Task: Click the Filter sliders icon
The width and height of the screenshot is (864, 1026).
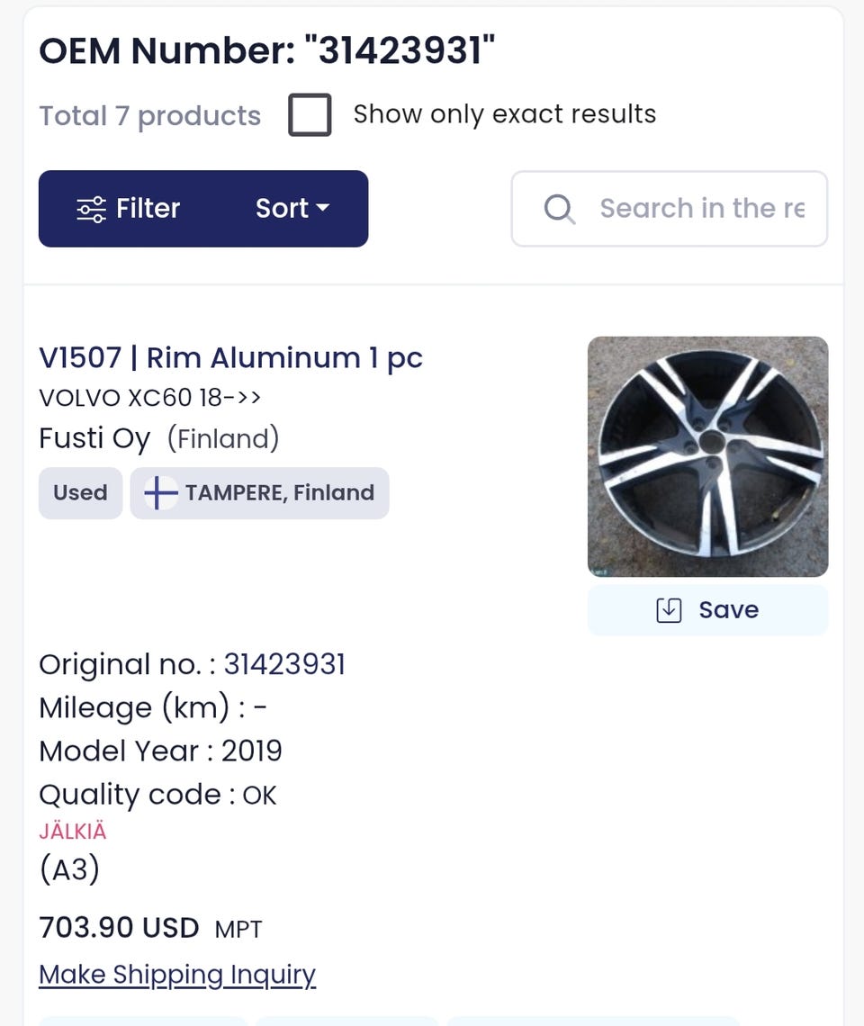Action: click(x=91, y=209)
